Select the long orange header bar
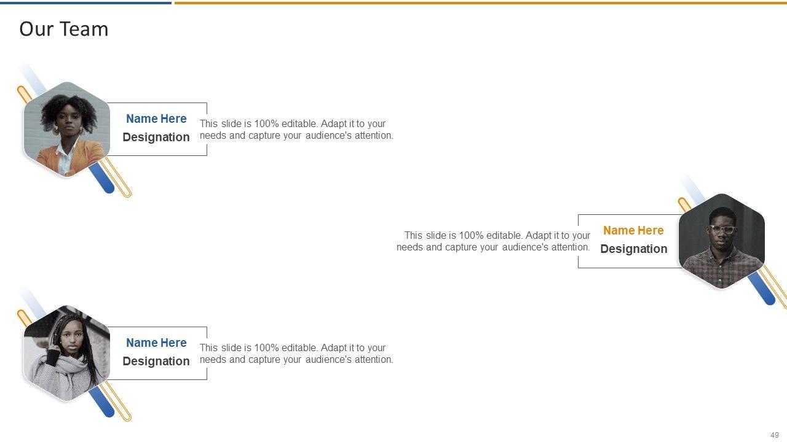 pos(480,2)
